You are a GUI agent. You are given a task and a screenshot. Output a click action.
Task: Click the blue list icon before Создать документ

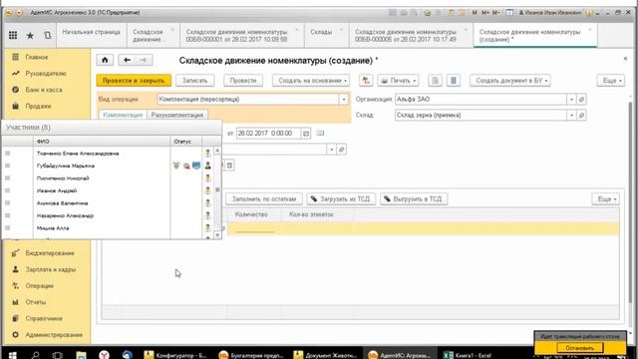[x=454, y=81]
